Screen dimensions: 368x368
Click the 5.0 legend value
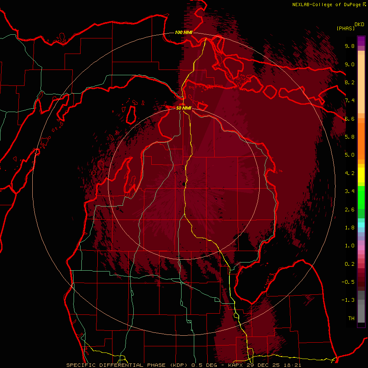coord(350,155)
